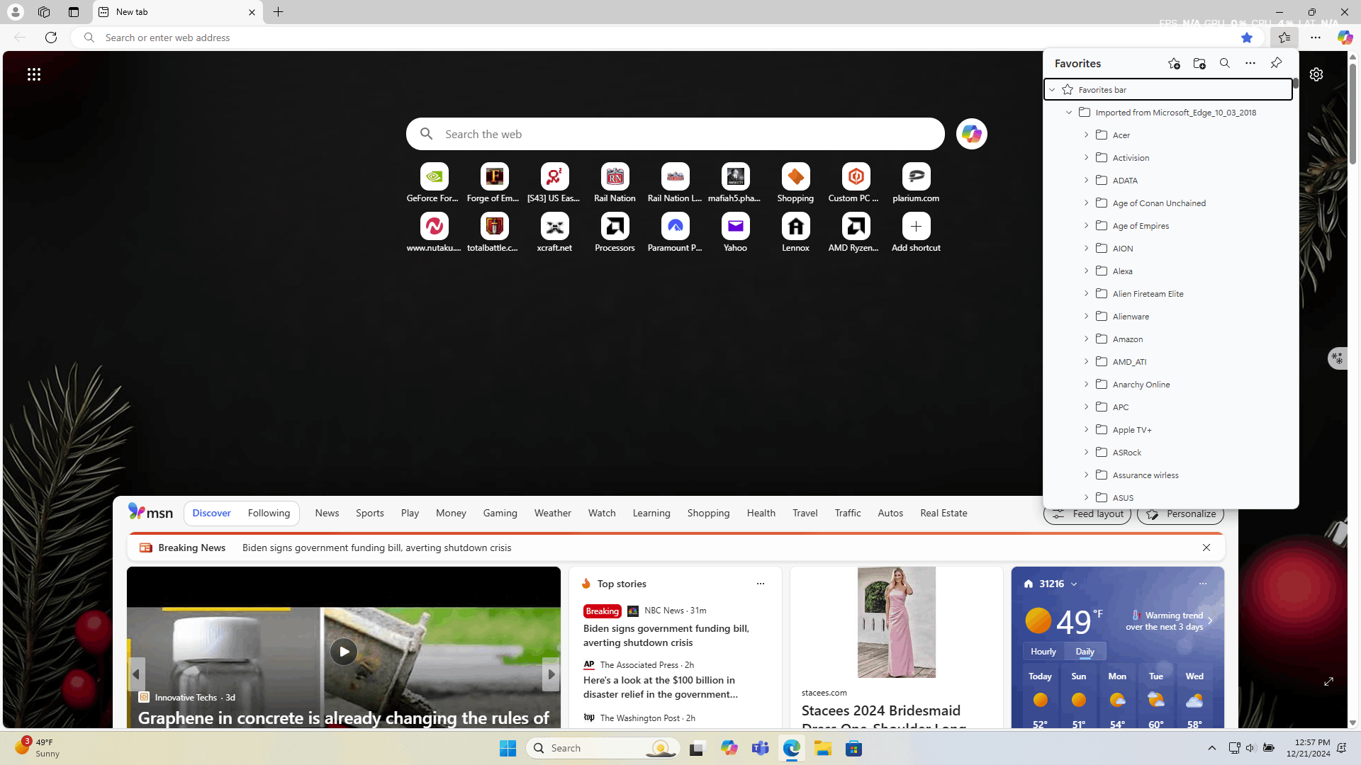Expand the Alienware favorites folder

(1086, 317)
